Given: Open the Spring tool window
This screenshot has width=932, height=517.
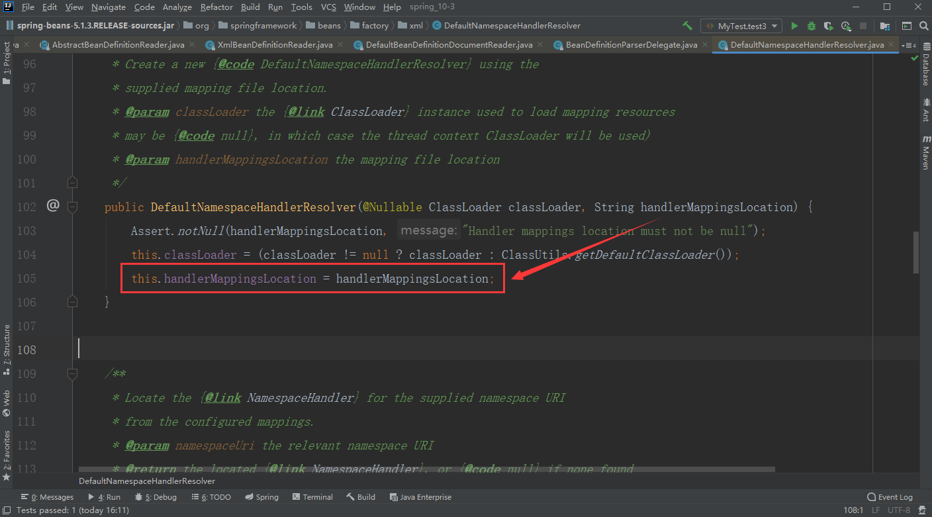Looking at the screenshot, I should pyautogui.click(x=261, y=497).
